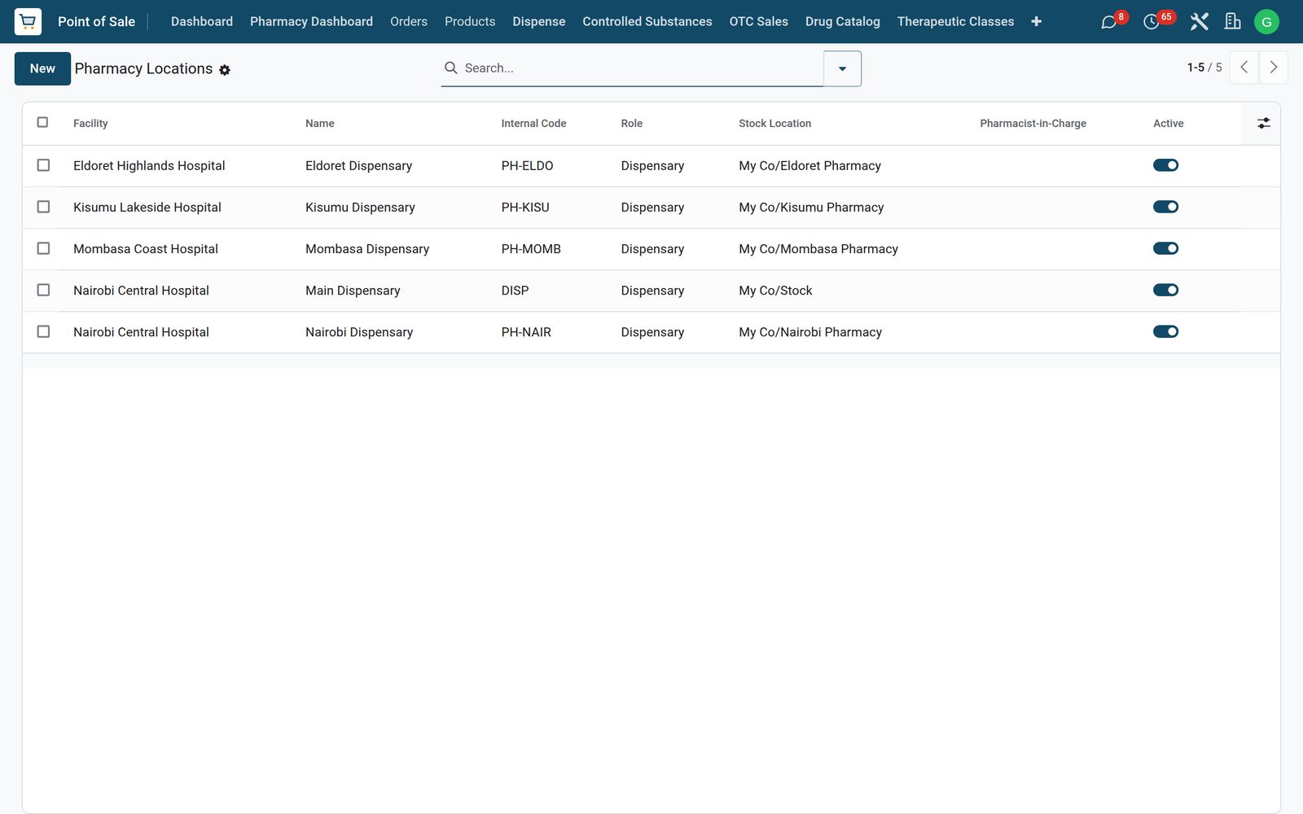Select Mombasa Coast Hospital row checkbox
The height and width of the screenshot is (814, 1303).
[x=43, y=248]
